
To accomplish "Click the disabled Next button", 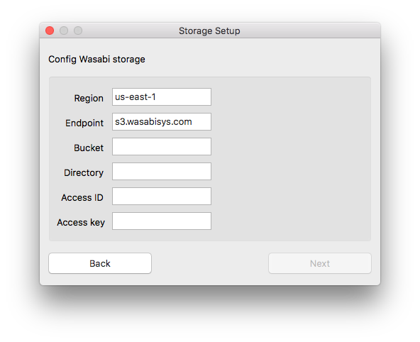I will tap(320, 263).
